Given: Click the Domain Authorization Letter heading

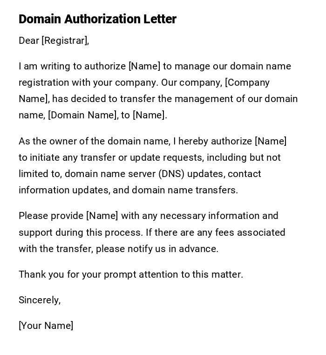Looking at the screenshot, I should [97, 19].
